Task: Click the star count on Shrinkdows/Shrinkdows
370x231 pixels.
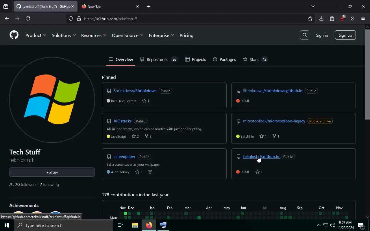Action: [146, 101]
